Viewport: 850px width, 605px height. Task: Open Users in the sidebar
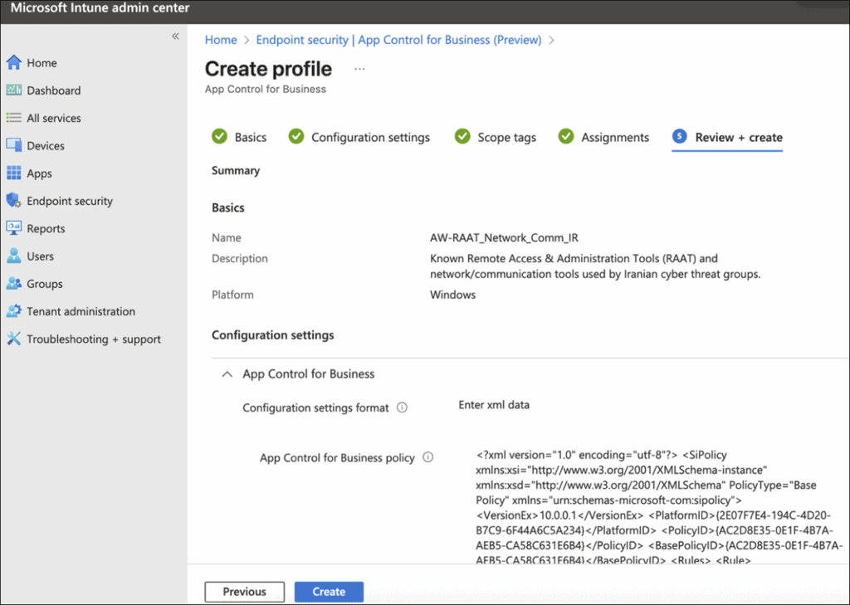coord(40,256)
